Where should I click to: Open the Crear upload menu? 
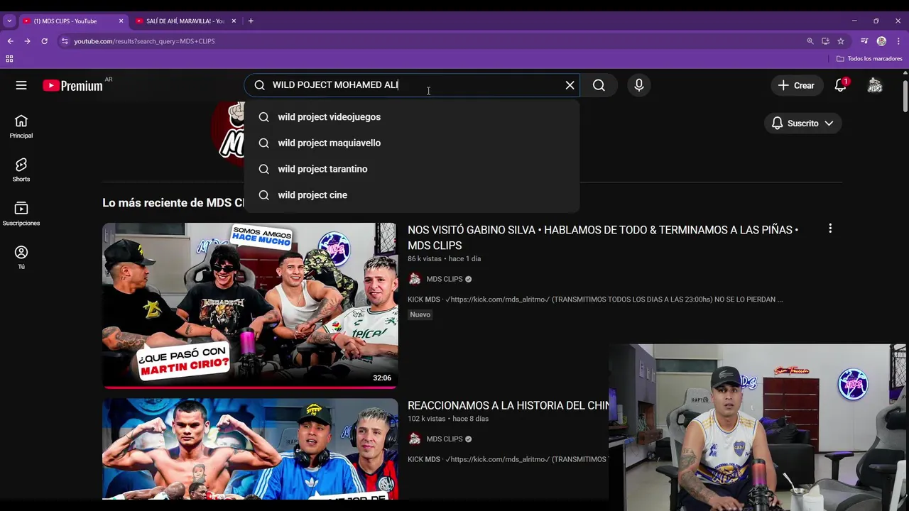coord(796,85)
